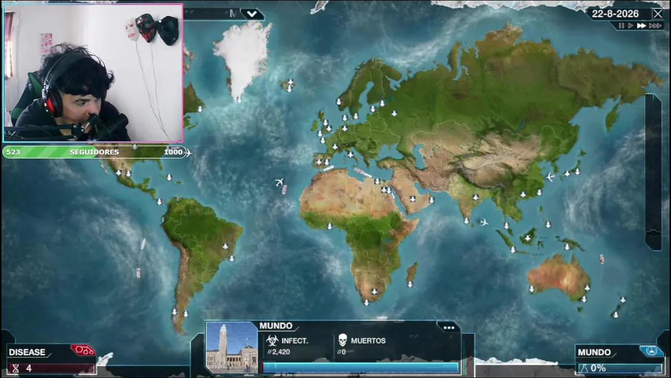
Task: Click the seaport icon in West Africa
Action: click(329, 226)
